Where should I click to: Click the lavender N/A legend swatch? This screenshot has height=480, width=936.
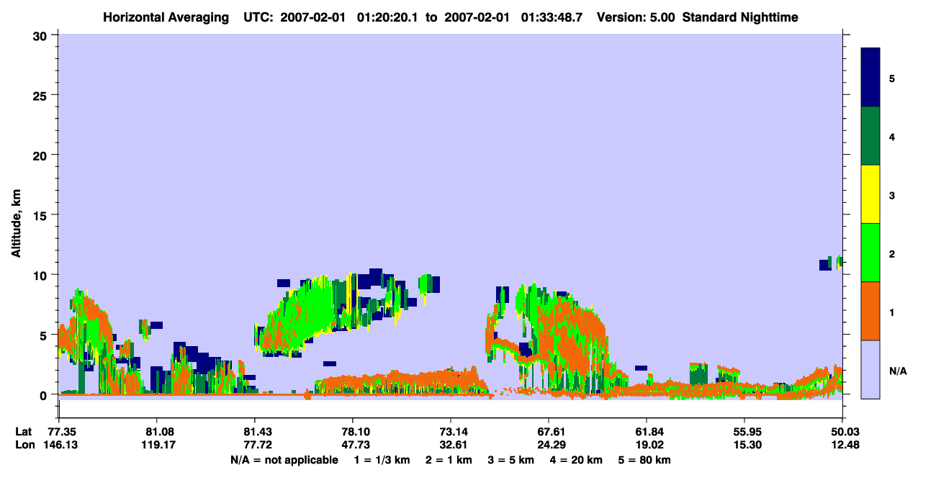870,369
